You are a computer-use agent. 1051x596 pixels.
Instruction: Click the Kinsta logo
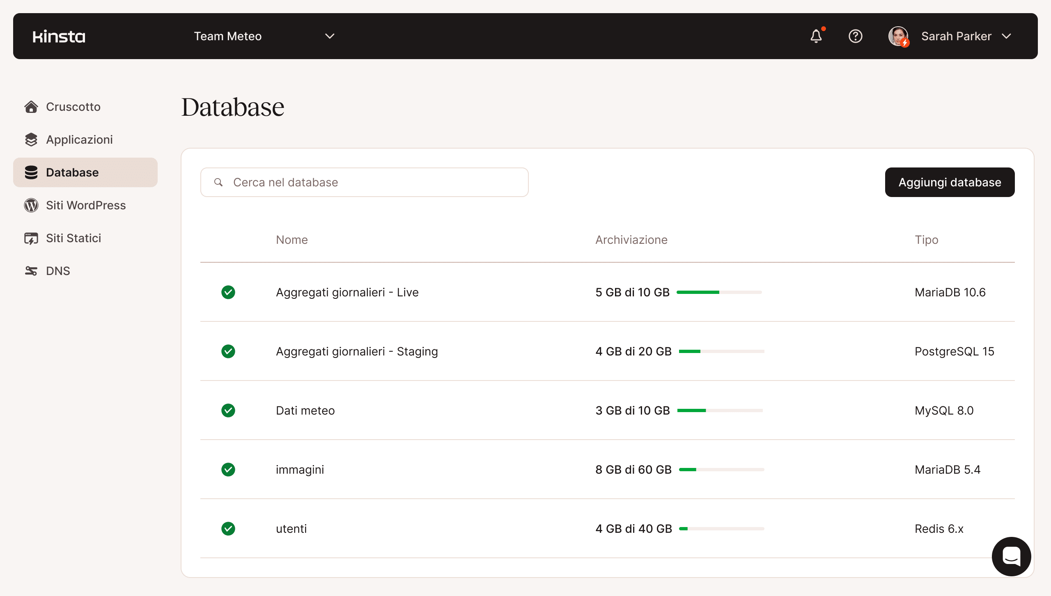(59, 36)
